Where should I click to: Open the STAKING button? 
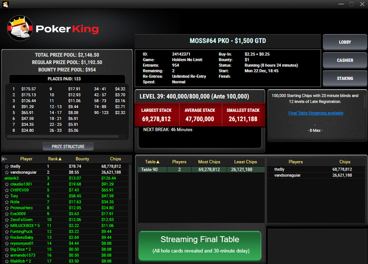[345, 78]
